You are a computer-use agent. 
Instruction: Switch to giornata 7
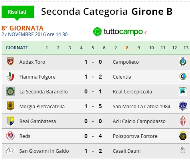pos(116,48)
